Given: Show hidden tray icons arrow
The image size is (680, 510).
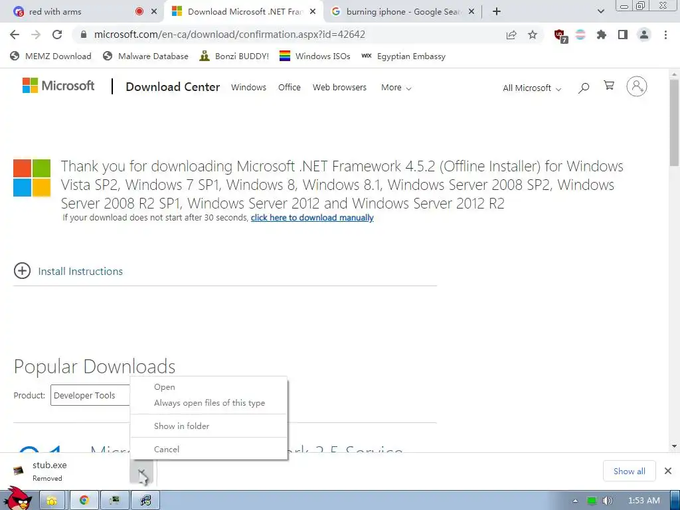Looking at the screenshot, I should pos(575,501).
